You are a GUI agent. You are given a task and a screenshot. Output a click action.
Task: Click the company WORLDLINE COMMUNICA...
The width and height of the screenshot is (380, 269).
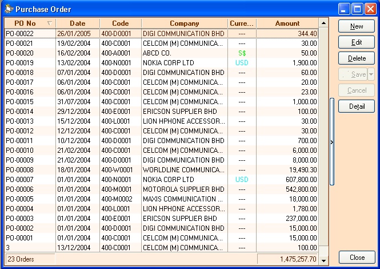tap(183, 170)
